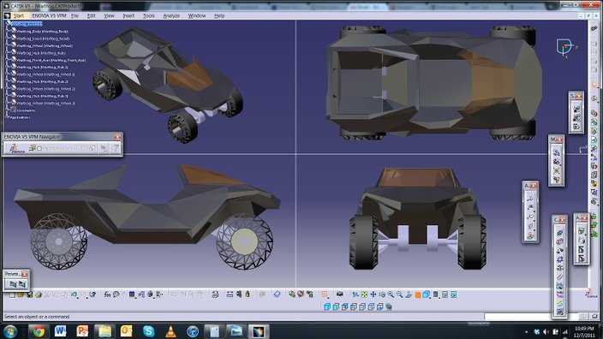Click the Fit All In icon

pos(364,294)
